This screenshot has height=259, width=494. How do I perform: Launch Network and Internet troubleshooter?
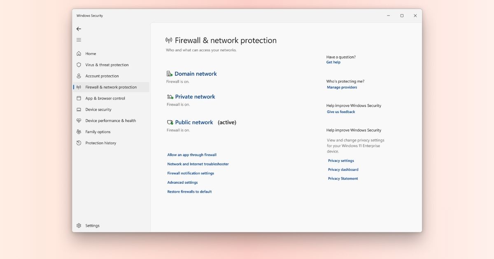[198, 164]
